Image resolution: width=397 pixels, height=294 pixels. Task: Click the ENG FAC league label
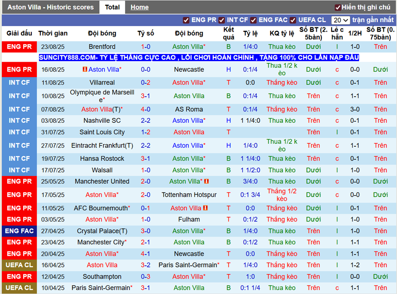tap(19, 231)
